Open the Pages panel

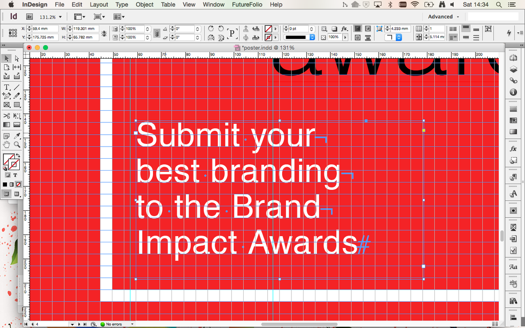tap(513, 58)
